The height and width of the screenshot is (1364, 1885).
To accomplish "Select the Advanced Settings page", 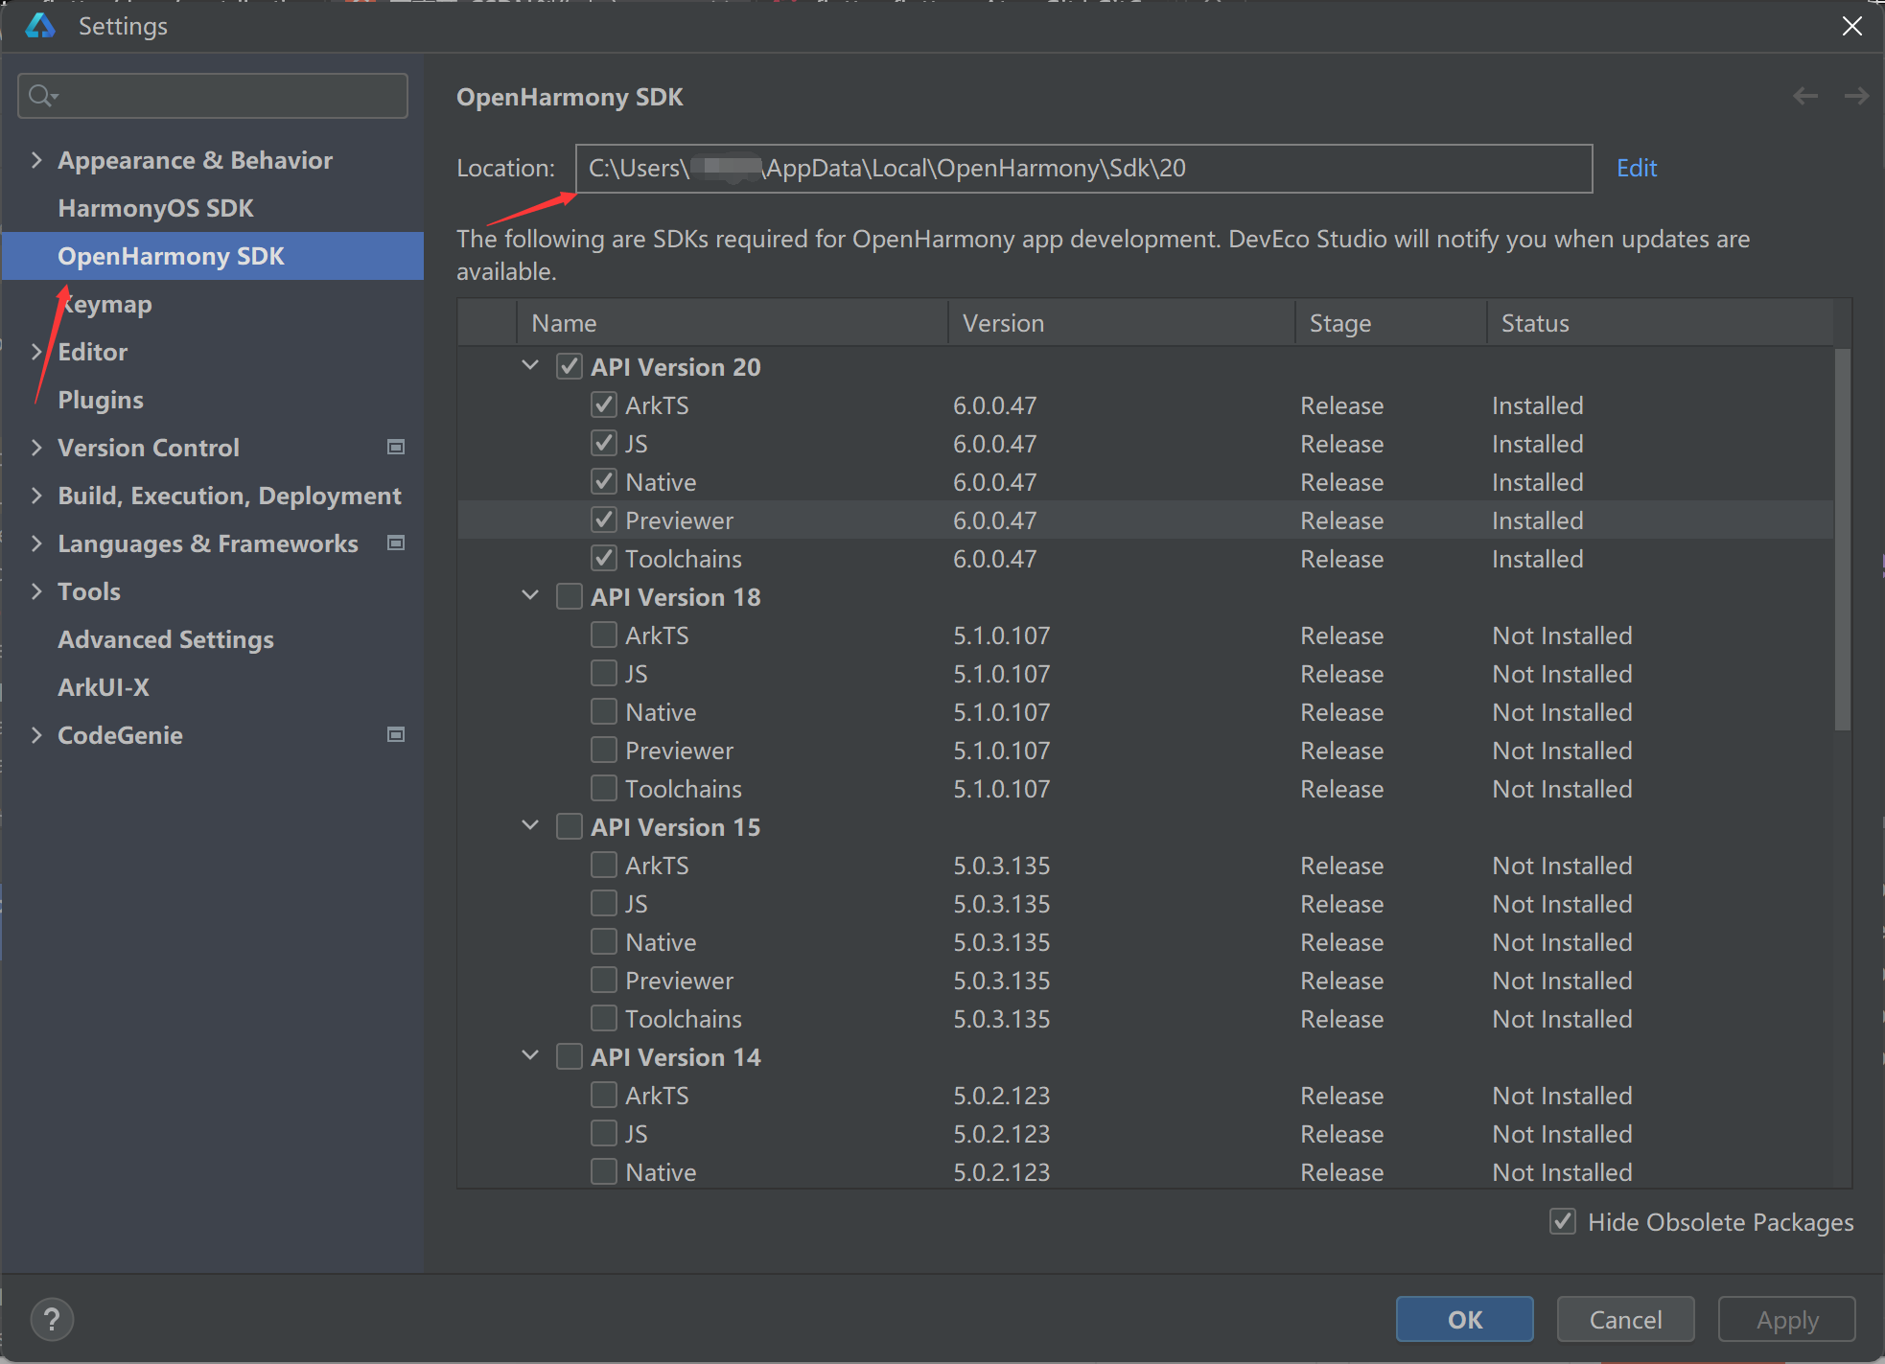I will (x=166, y=639).
